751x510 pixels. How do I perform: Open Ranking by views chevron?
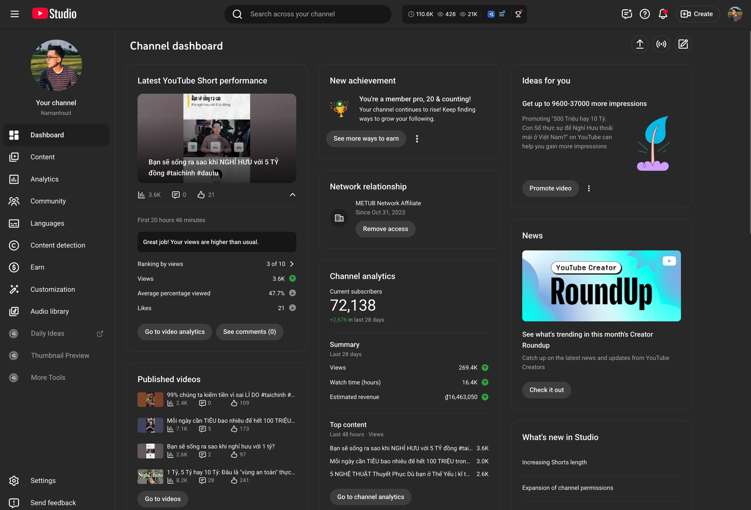pos(292,264)
